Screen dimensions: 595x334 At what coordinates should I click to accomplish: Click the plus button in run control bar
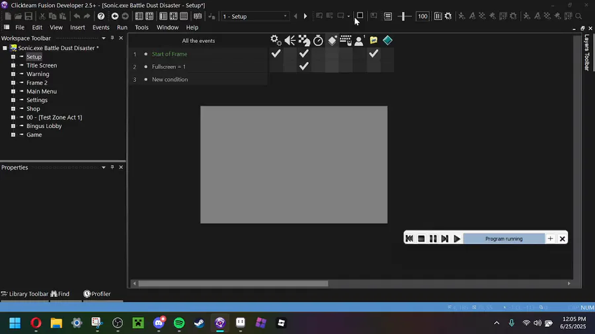(550, 238)
